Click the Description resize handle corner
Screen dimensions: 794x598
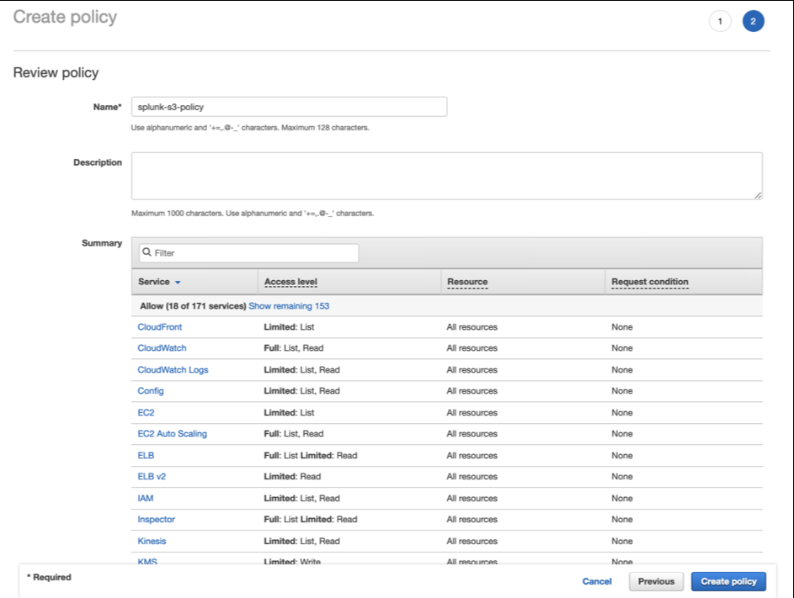point(758,195)
